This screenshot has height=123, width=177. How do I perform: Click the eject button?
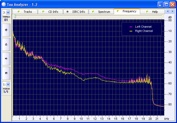6,44
